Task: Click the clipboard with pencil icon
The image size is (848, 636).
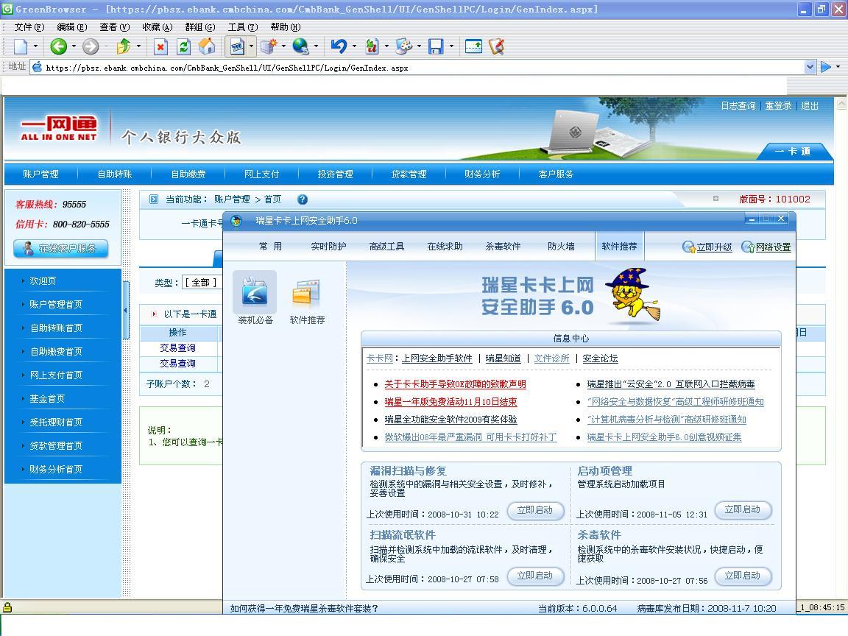Action: pos(496,46)
